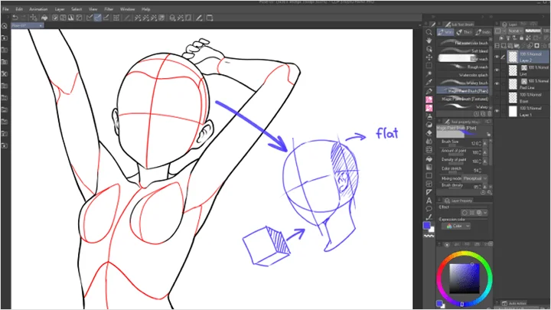The image size is (551, 310).
Task: Select the Zoom magnifier tool
Action: point(429,32)
